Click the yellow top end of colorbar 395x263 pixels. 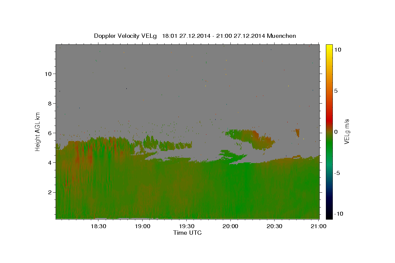tap(329, 47)
